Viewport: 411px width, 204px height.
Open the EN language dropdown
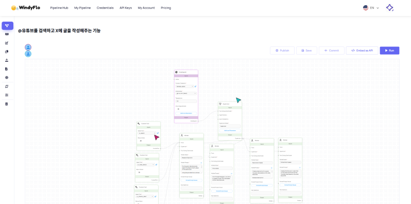(371, 8)
